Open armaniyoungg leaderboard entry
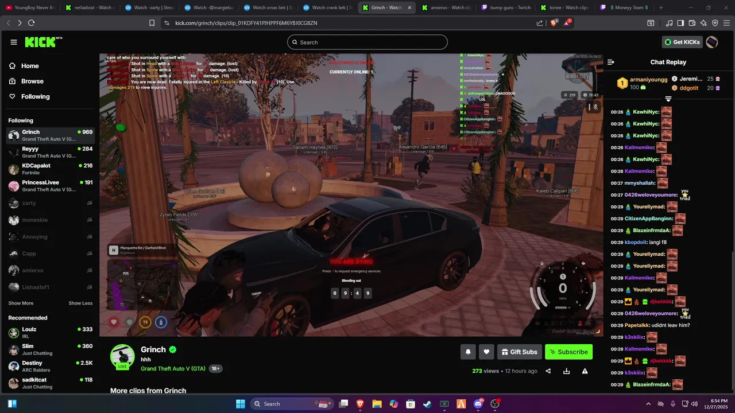The height and width of the screenshot is (413, 735). click(642, 83)
